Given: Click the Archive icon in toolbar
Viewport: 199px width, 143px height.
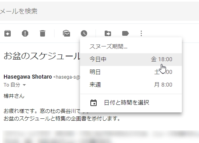Looking at the screenshot, I should [8, 33].
